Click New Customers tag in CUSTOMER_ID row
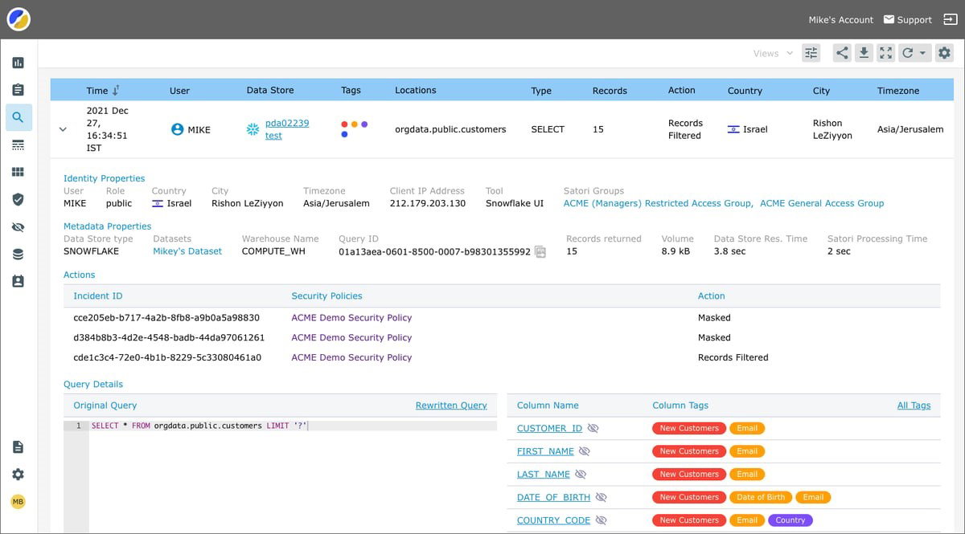This screenshot has height=534, width=965. tap(689, 428)
